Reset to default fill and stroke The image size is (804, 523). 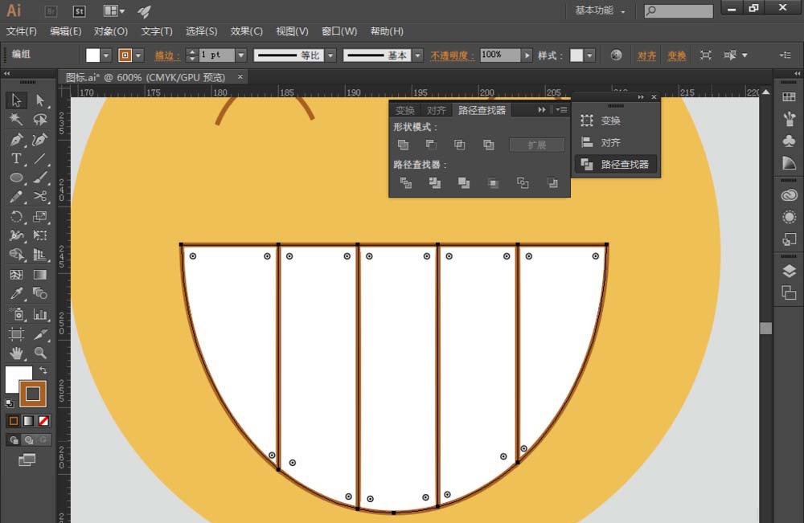9,402
